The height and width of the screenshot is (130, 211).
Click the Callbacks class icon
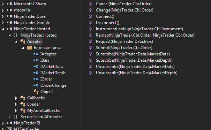23,98
